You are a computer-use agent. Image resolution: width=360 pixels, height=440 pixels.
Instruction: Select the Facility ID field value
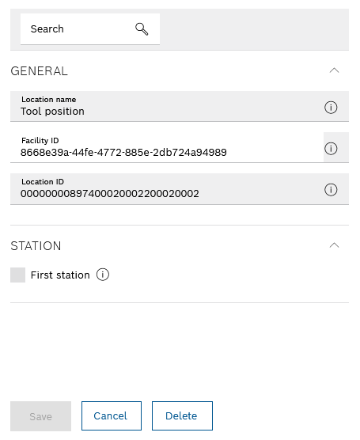coord(123,153)
